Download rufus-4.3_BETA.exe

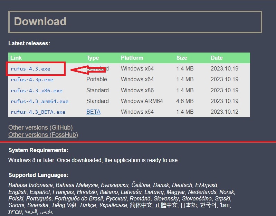coord(38,112)
